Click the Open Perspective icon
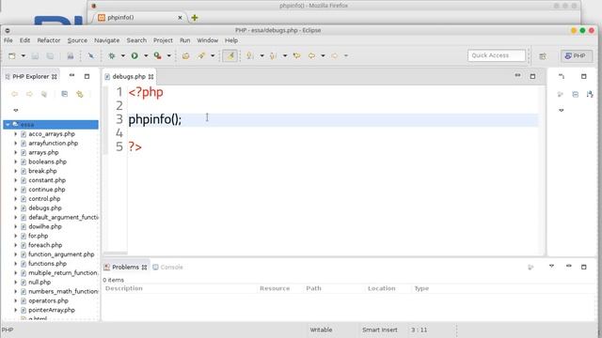Viewport: 602px width, 338px height. 543,56
